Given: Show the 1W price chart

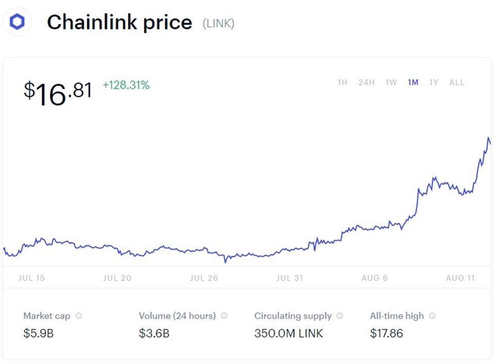Looking at the screenshot, I should 391,82.
